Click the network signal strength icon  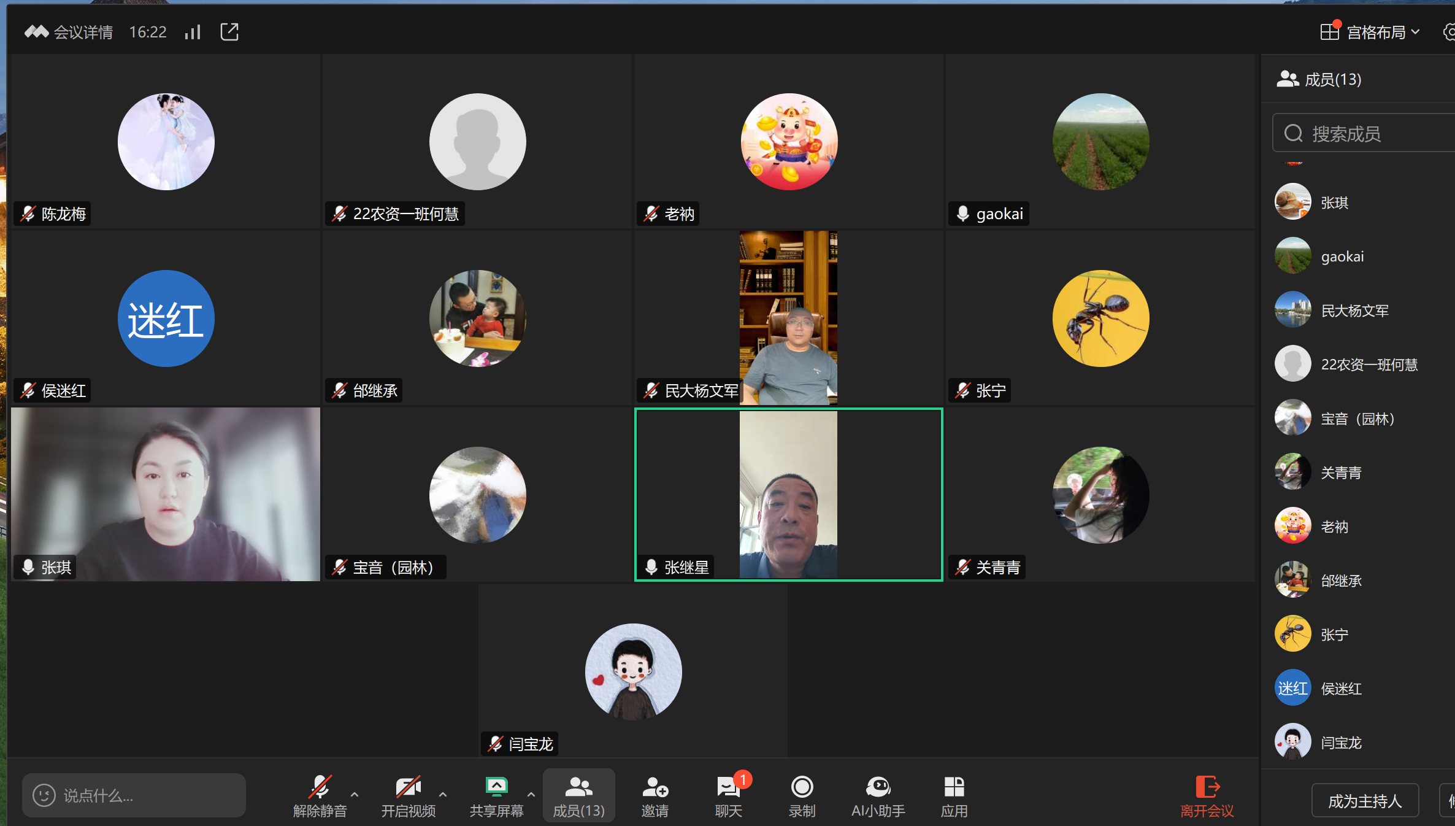pyautogui.click(x=193, y=32)
